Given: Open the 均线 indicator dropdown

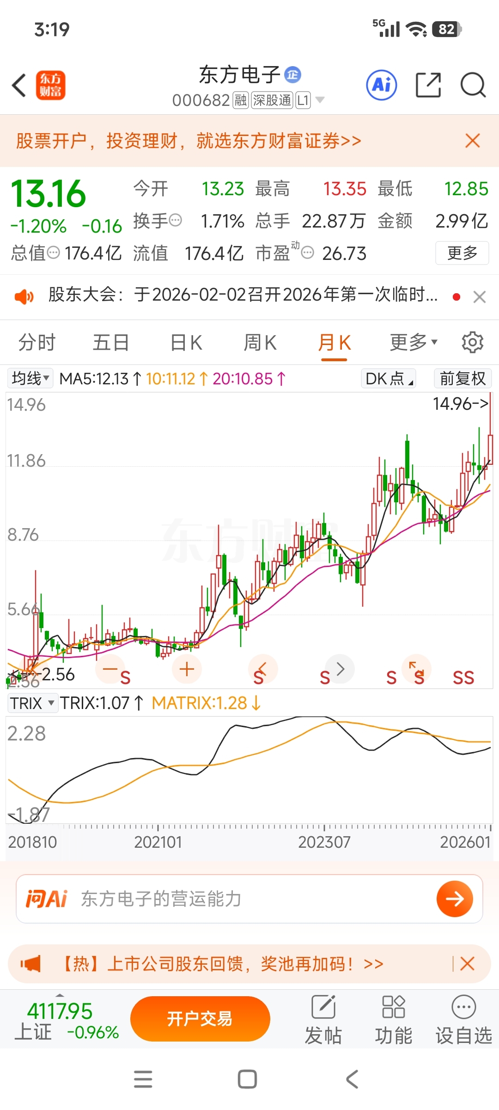Looking at the screenshot, I should tap(30, 379).
